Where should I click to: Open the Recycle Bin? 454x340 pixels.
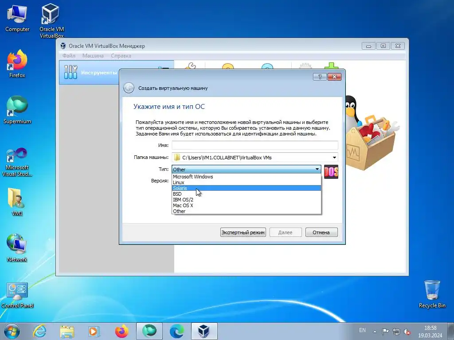[x=432, y=294]
